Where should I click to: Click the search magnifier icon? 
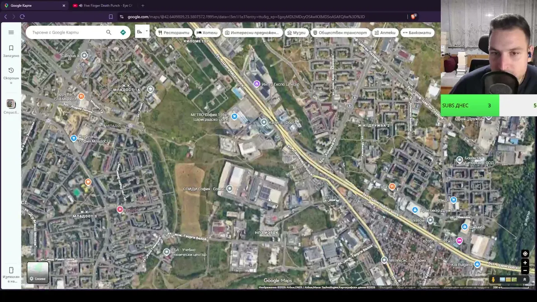109,32
